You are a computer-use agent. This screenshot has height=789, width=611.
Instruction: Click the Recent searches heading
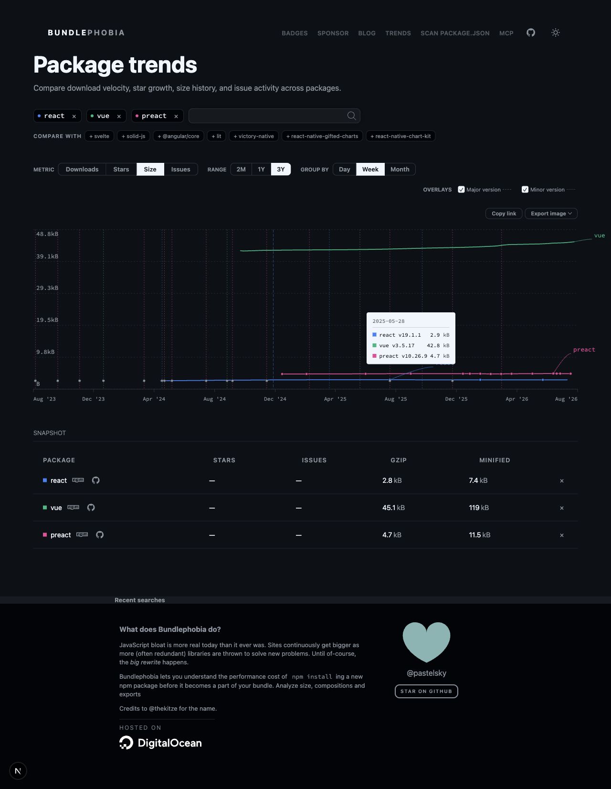[140, 600]
